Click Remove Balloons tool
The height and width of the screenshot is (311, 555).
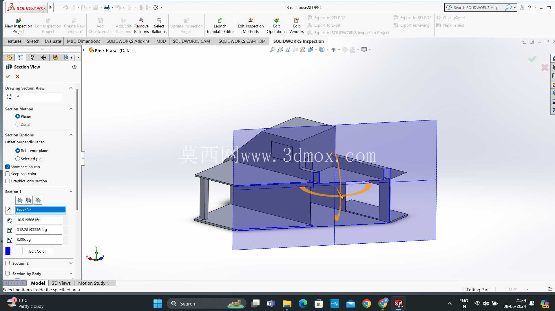pos(141,26)
